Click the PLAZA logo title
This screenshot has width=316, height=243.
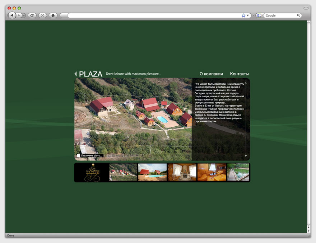90,74
